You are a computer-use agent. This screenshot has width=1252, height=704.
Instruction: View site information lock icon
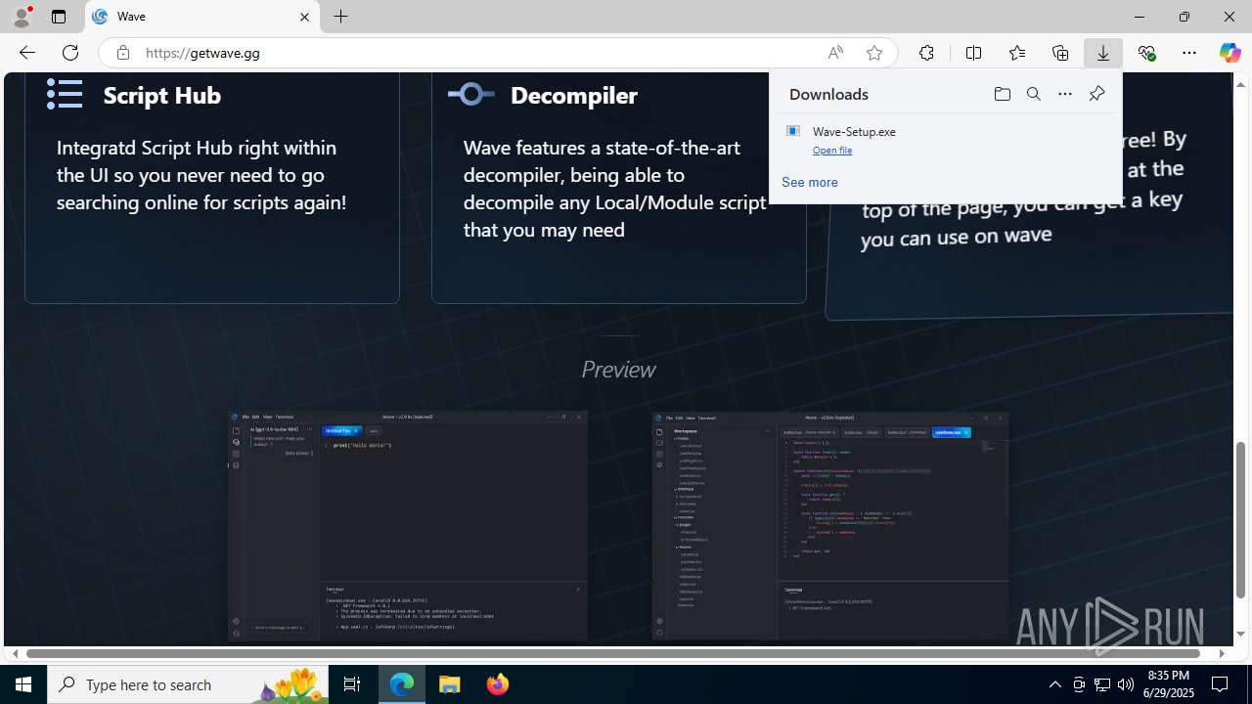point(122,53)
